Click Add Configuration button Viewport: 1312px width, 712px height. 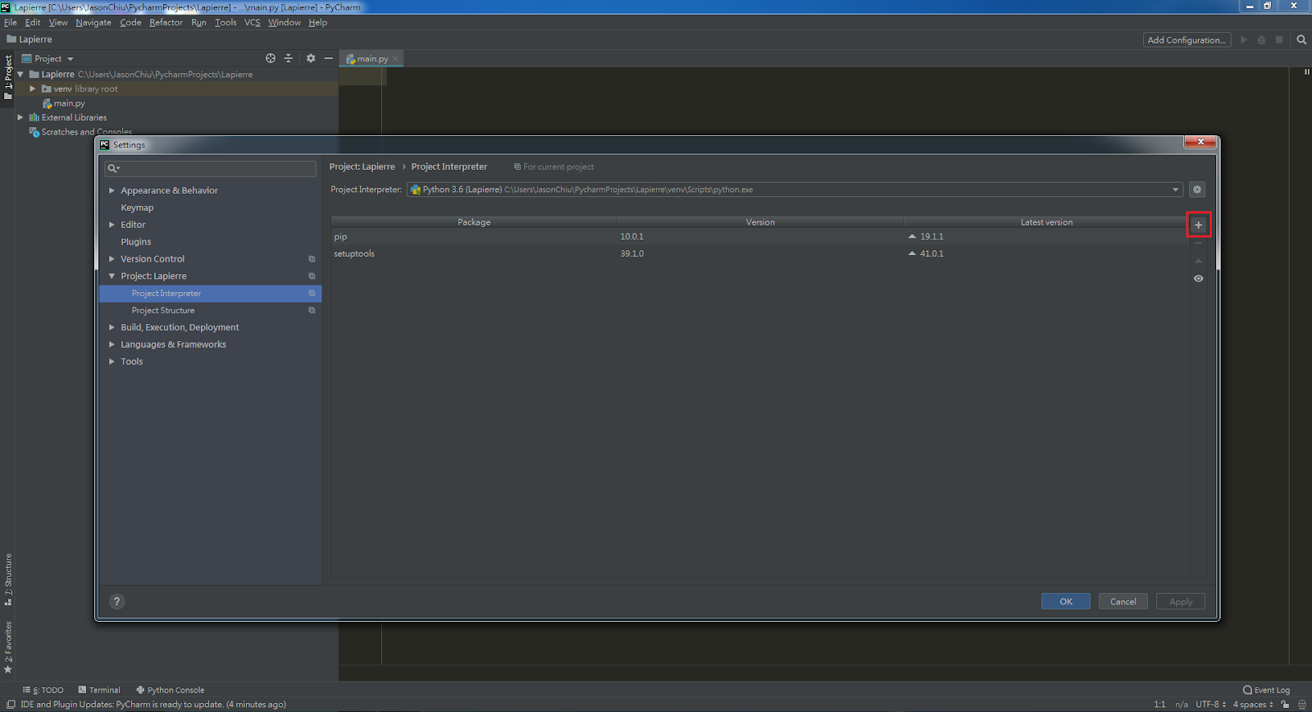[1187, 39]
